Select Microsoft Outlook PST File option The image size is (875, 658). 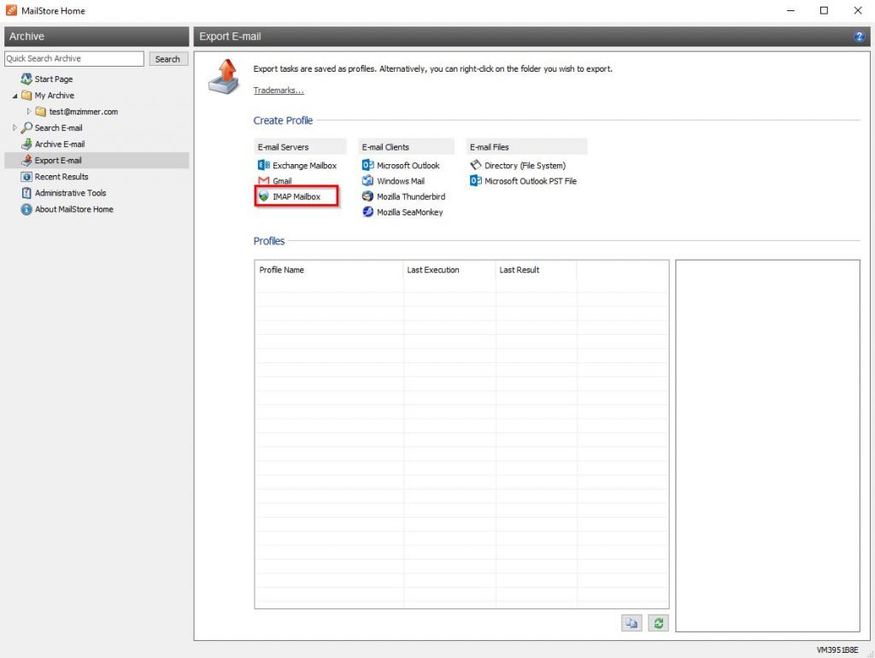point(476,181)
